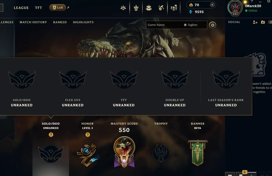This screenshot has height=176, width=272.
Task: Click the Solo/Duo Unranked help icon
Action: coord(51,135)
